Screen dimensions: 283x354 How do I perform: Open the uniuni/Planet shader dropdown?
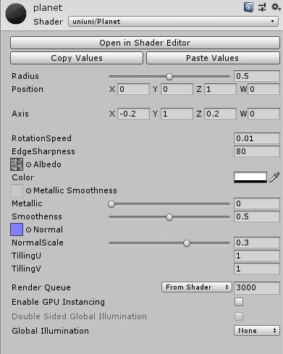(x=173, y=22)
